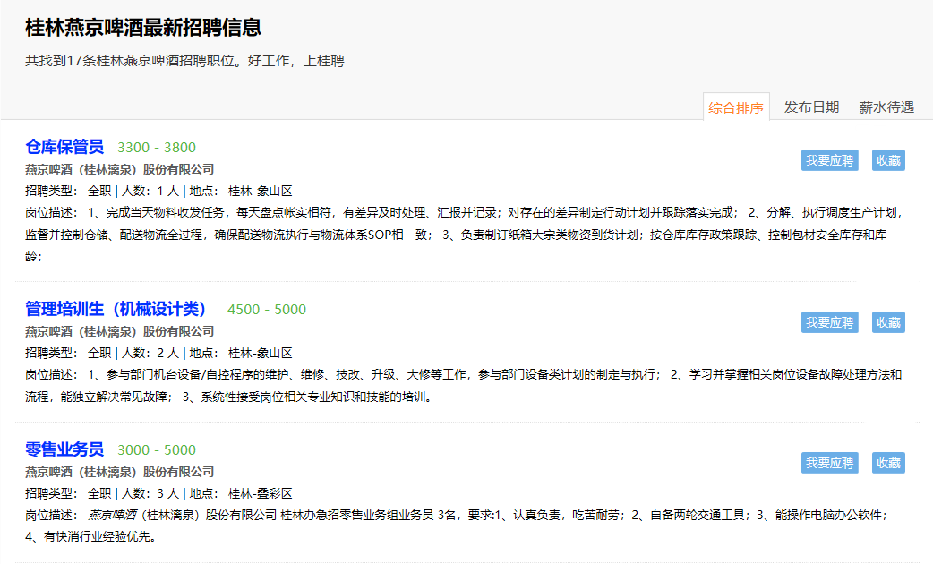Click the 岗位描述 text of 管理培训生
This screenshot has height=564, width=933.
(464, 386)
